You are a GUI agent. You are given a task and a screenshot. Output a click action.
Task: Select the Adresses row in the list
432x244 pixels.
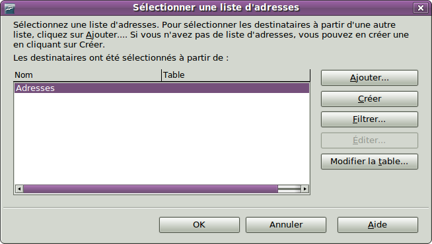(162, 88)
